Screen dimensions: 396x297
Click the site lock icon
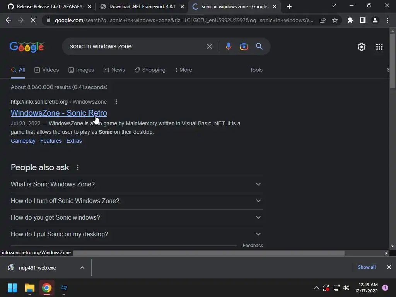pos(49,20)
